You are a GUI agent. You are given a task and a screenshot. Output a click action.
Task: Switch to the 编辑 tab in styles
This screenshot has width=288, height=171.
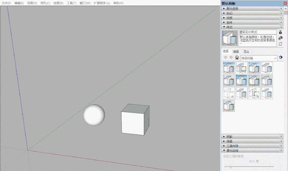[236, 52]
